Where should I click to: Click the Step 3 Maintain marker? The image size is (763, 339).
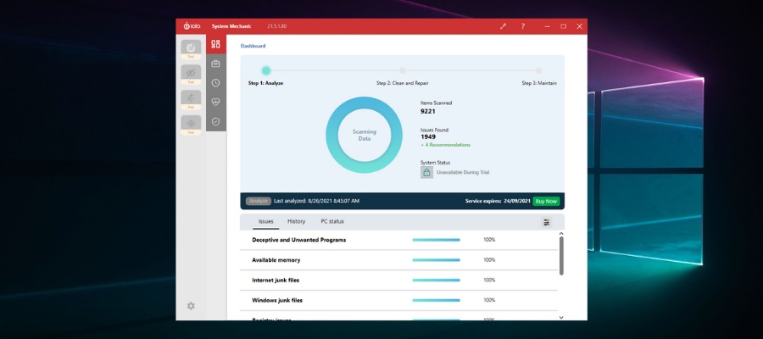[538, 70]
